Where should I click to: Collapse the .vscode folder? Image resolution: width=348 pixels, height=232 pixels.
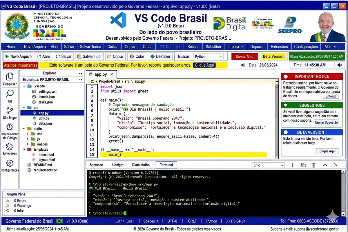click(24, 86)
